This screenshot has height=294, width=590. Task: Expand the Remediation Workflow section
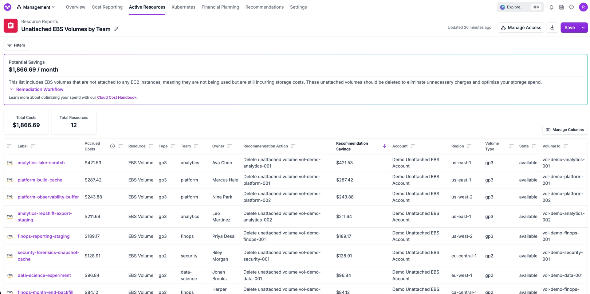tap(36, 89)
